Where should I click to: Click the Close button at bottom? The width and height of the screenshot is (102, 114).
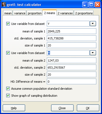tap(62, 108)
